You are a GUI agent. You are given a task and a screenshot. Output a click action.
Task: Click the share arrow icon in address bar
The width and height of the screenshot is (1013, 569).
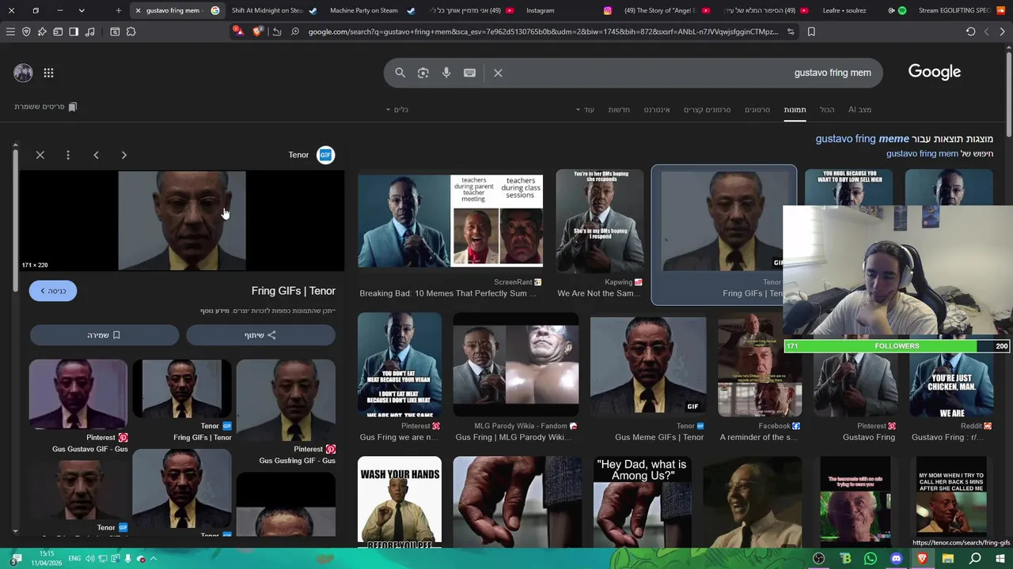coord(276,32)
